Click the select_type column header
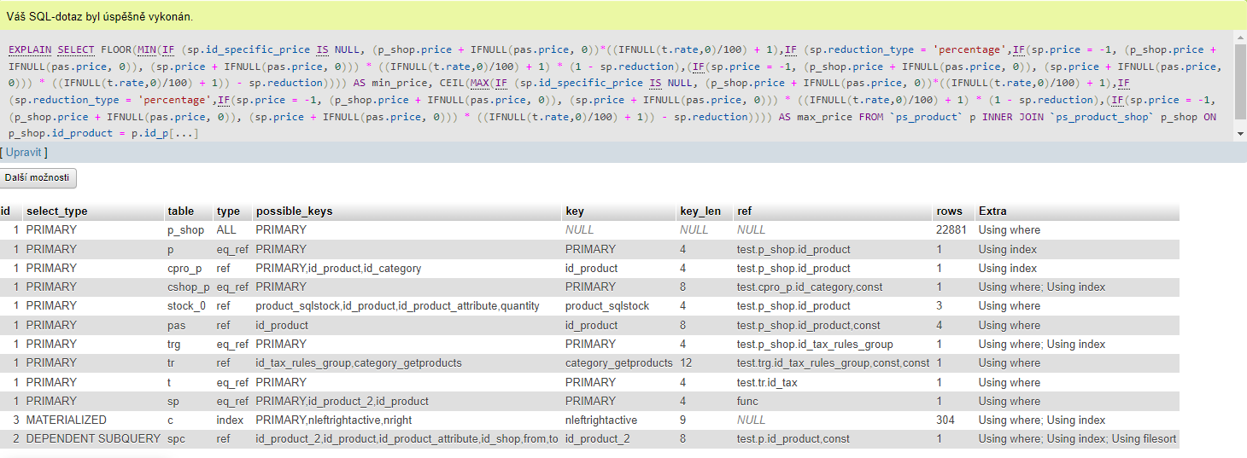Image resolution: width=1247 pixels, height=458 pixels. click(56, 211)
